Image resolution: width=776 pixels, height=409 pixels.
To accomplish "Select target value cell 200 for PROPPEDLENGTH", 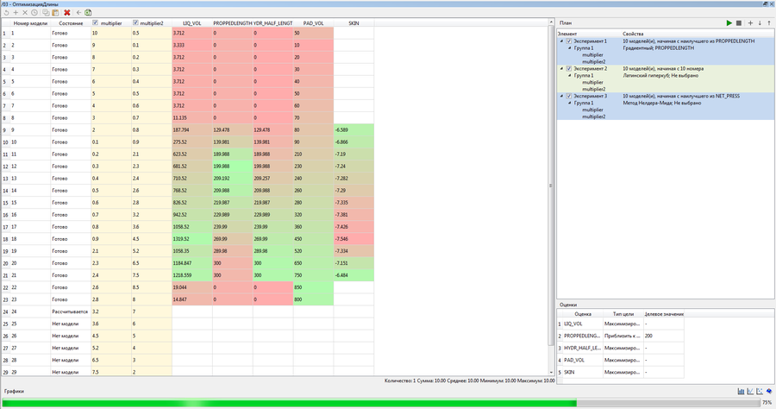I will pyautogui.click(x=664, y=335).
